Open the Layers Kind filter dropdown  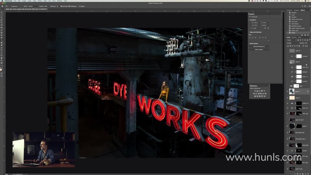pos(292,40)
